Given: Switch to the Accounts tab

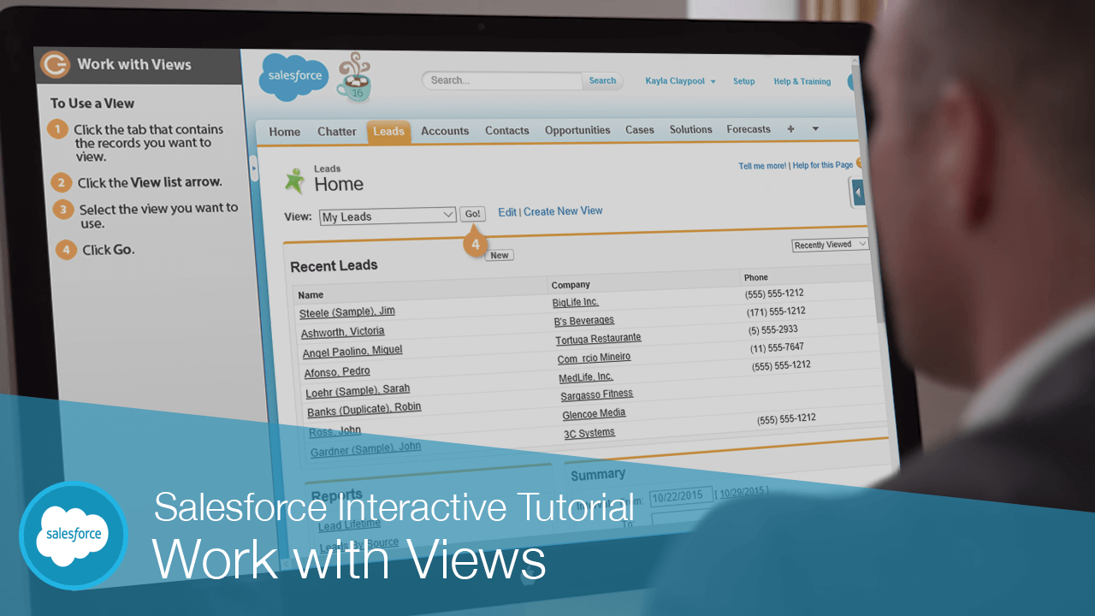Looking at the screenshot, I should click(x=445, y=131).
